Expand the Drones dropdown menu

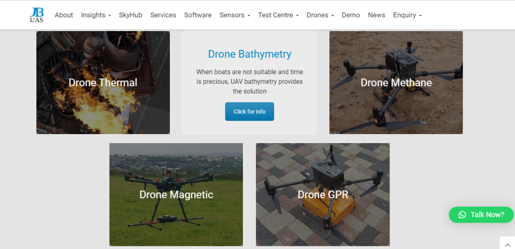pyautogui.click(x=320, y=15)
